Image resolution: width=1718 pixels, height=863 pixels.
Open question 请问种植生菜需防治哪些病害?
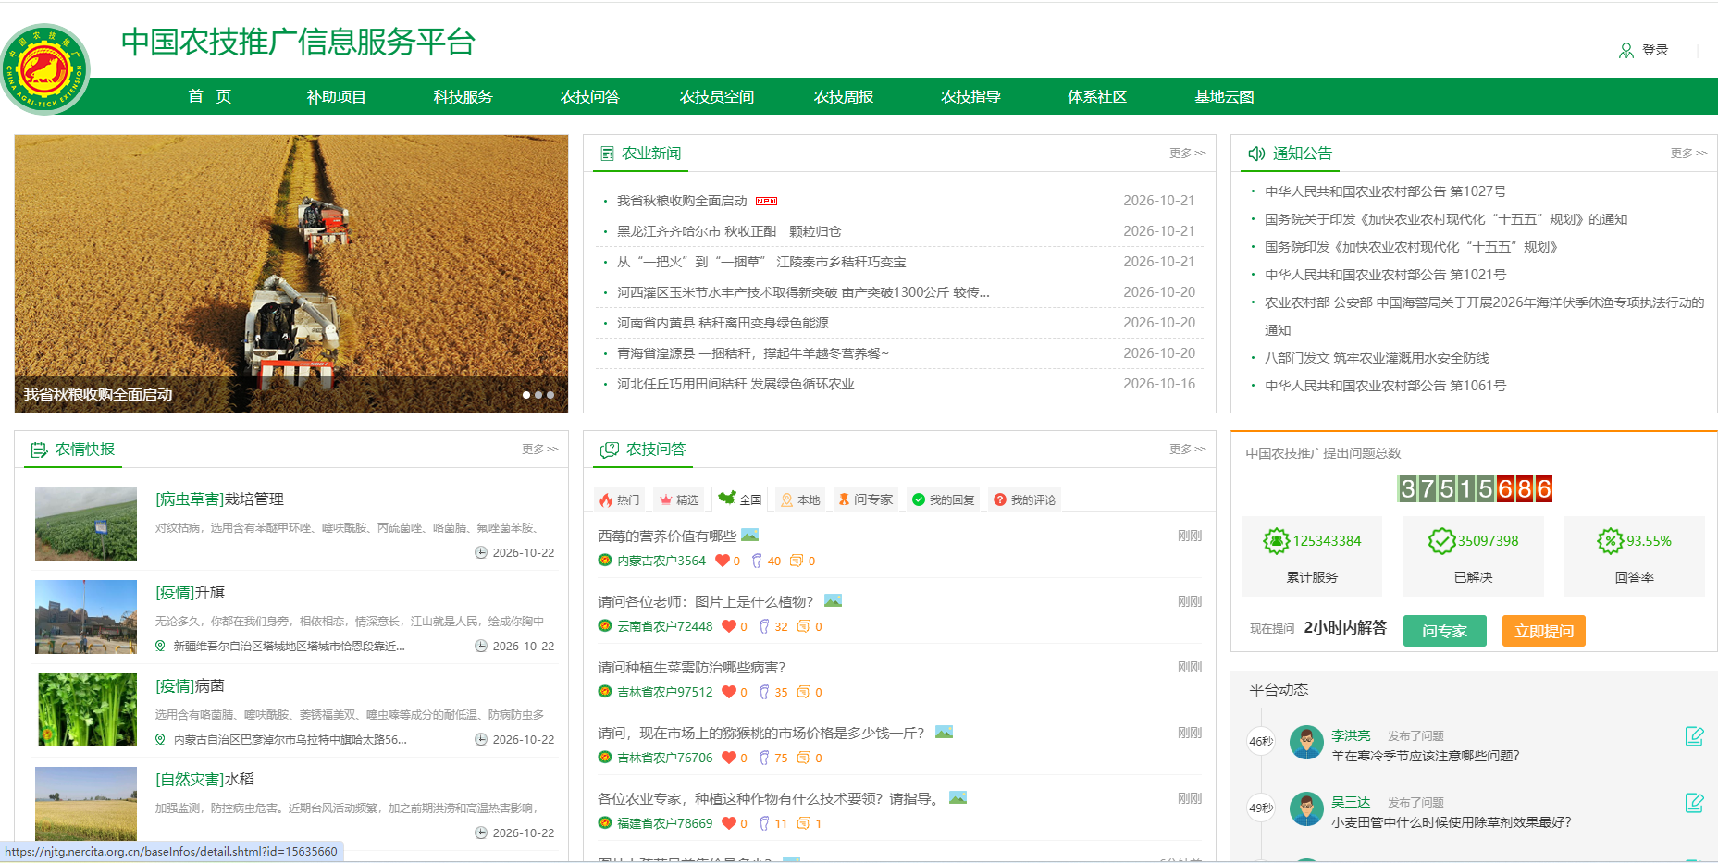pyautogui.click(x=692, y=667)
